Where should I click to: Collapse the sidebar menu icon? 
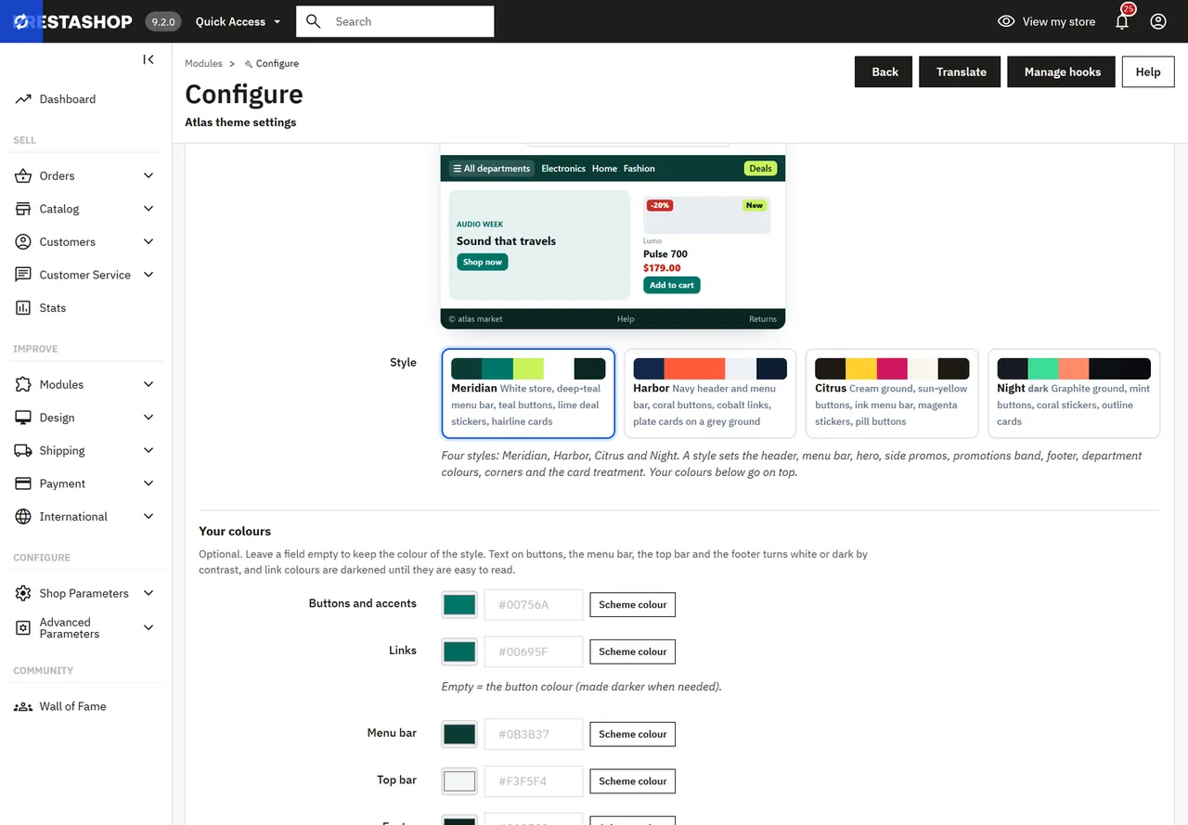[148, 59]
